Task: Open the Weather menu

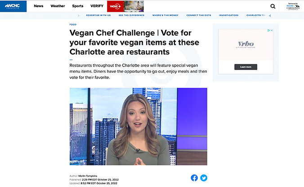Action: [x=58, y=6]
